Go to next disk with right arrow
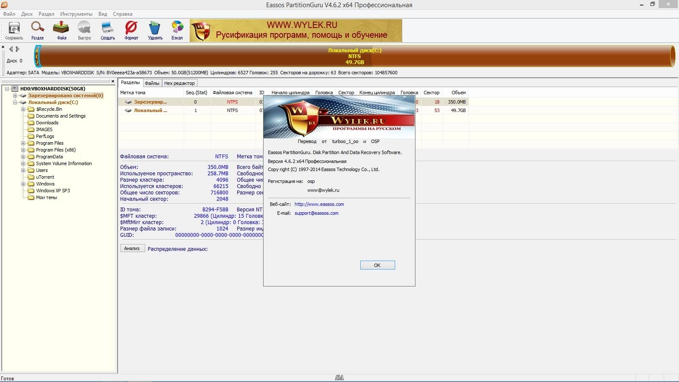This screenshot has height=382, width=679. (18, 49)
